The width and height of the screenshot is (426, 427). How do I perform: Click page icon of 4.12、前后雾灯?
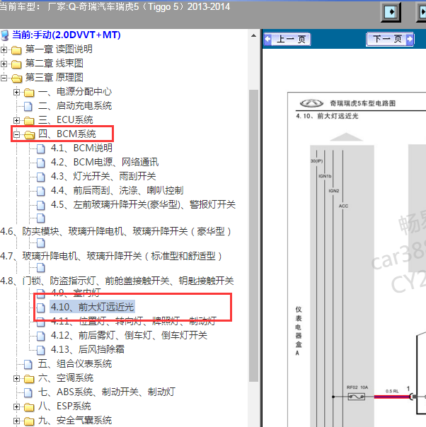pos(41,336)
